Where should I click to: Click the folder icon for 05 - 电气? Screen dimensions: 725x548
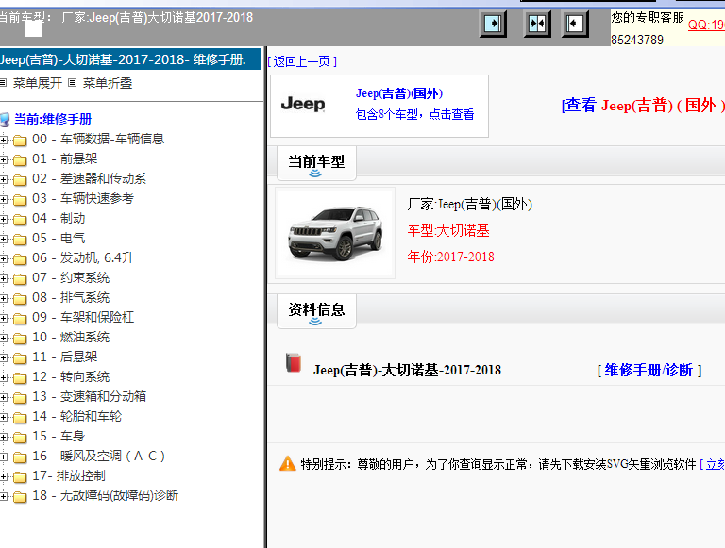(x=20, y=239)
